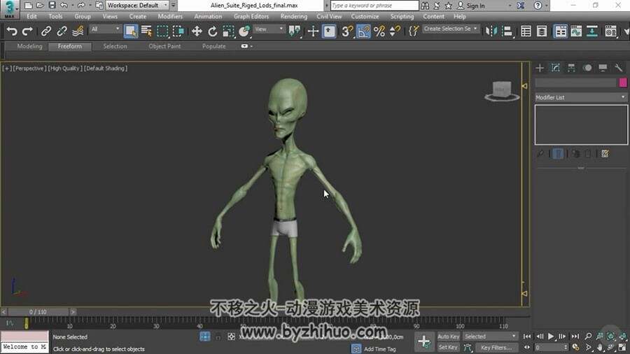Open Render Setup icon
This screenshot has width=630, height=354.
pyautogui.click(x=610, y=31)
